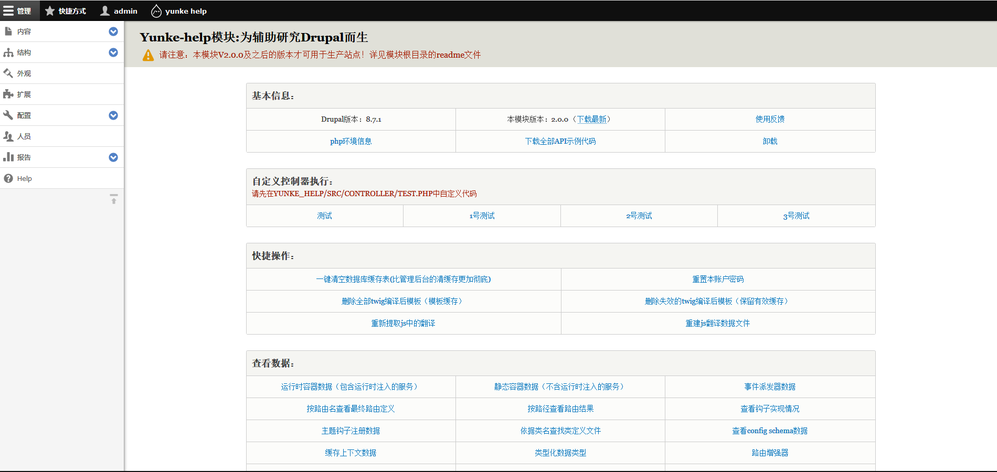Click the 人员 people icon in sidebar
Viewport: 997px width, 472px height.
click(8, 136)
